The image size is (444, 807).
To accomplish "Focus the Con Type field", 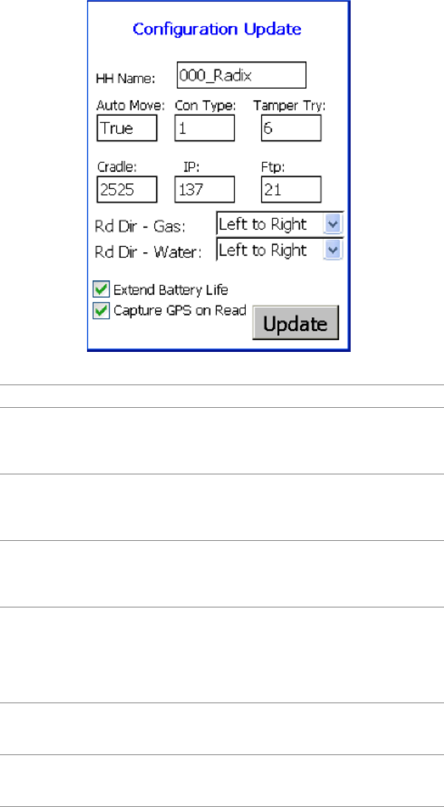I will 205,128.
